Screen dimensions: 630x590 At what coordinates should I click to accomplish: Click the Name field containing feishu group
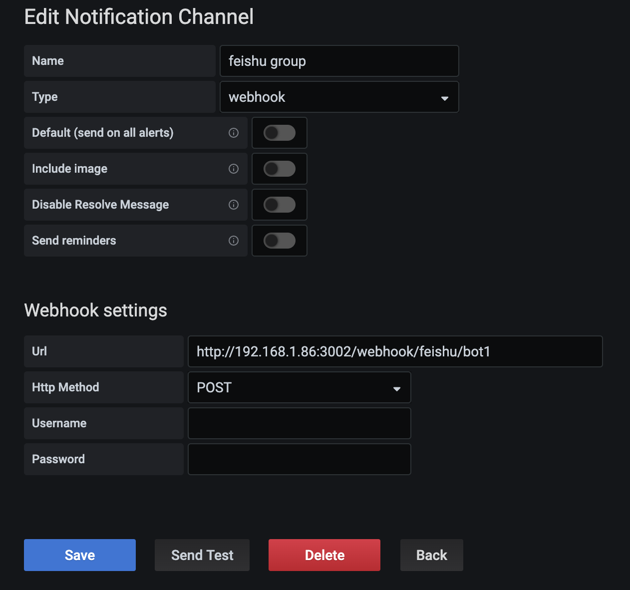pyautogui.click(x=339, y=61)
